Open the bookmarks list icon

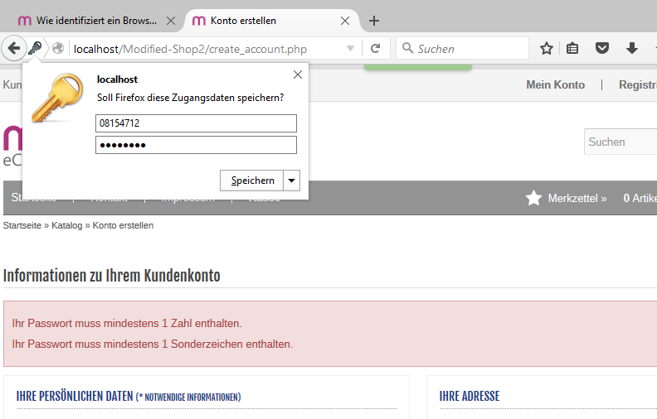[572, 49]
